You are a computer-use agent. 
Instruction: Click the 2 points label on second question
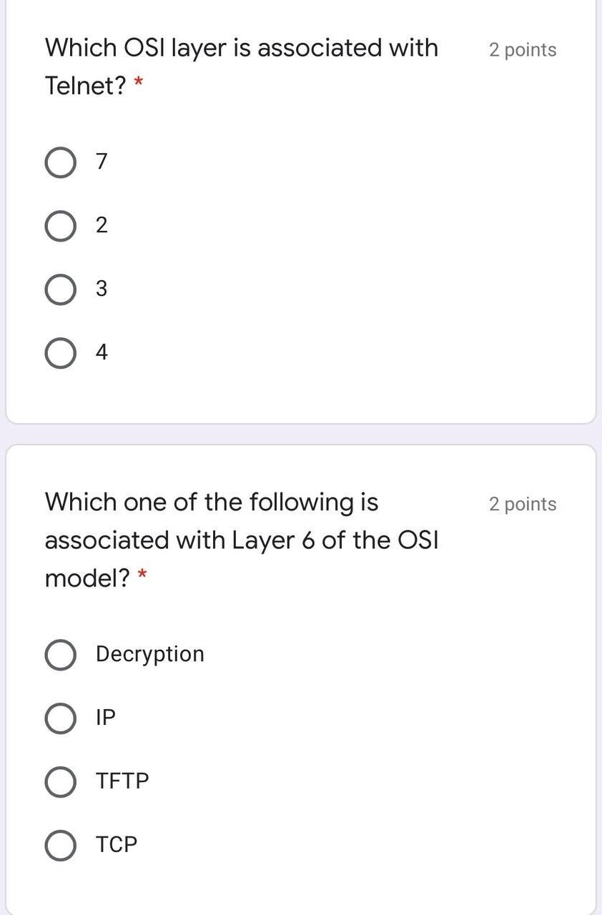523,503
